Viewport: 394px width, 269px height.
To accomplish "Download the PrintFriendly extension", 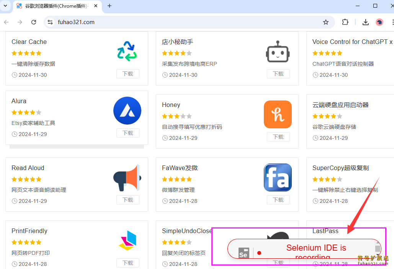I will click(x=128, y=263).
